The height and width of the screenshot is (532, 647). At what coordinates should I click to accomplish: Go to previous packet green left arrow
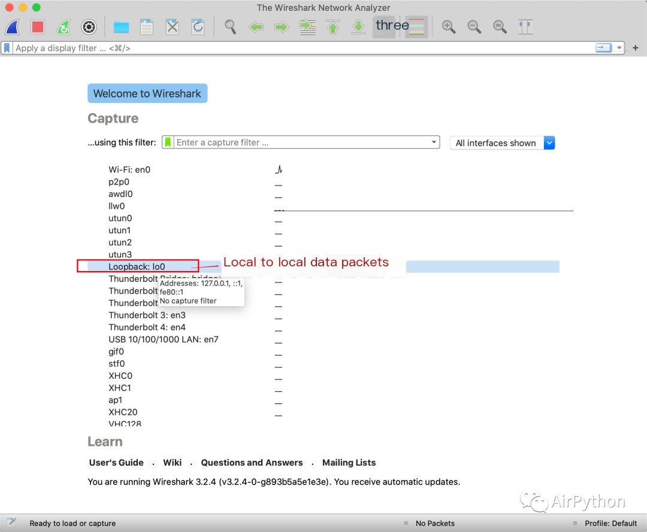tap(256, 27)
